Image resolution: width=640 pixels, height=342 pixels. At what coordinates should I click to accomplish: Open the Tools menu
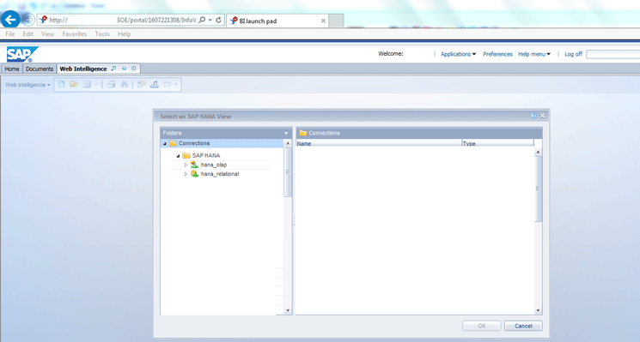102,33
